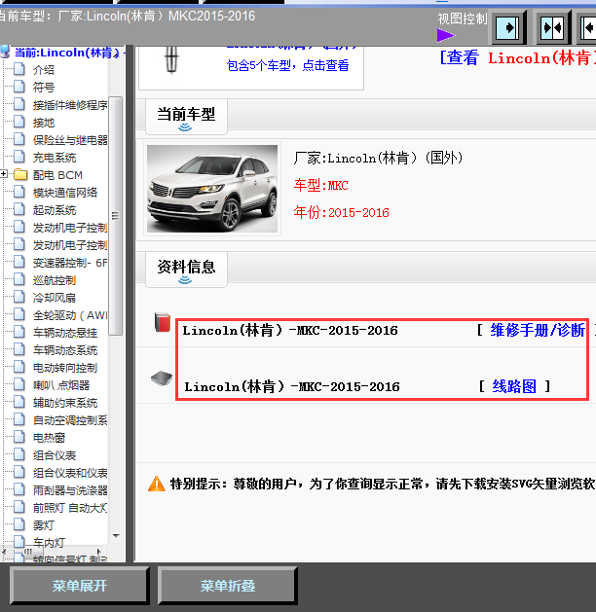Open 前照灯 自动大灯 tree item
Image resolution: width=596 pixels, height=612 pixels.
point(70,508)
